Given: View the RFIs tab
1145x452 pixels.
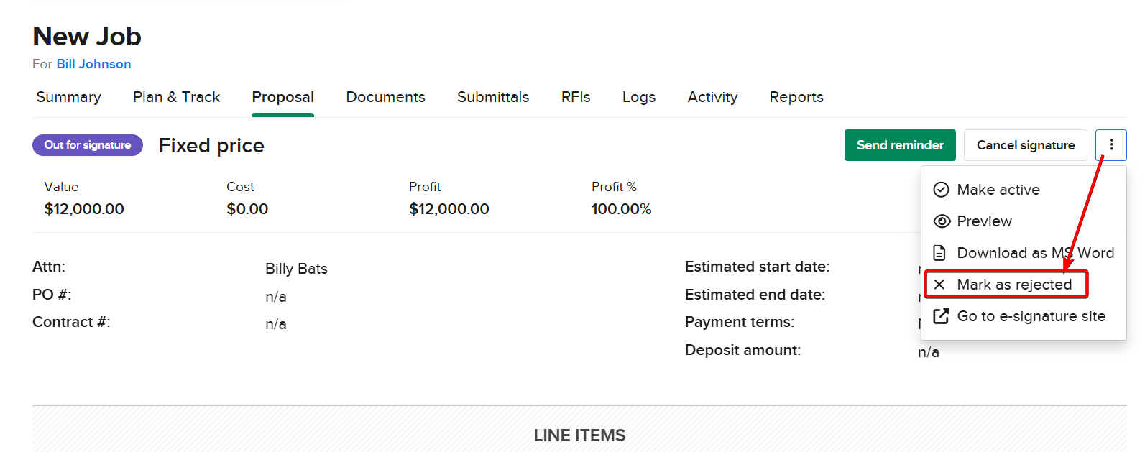Looking at the screenshot, I should [x=576, y=97].
